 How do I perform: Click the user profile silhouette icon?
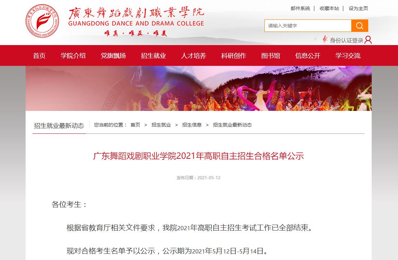point(368,40)
